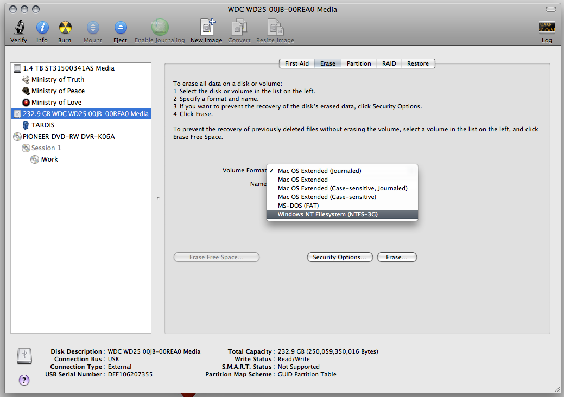Choose Mac OS Extended (Journaled) format
564x397 pixels.
(x=342, y=171)
